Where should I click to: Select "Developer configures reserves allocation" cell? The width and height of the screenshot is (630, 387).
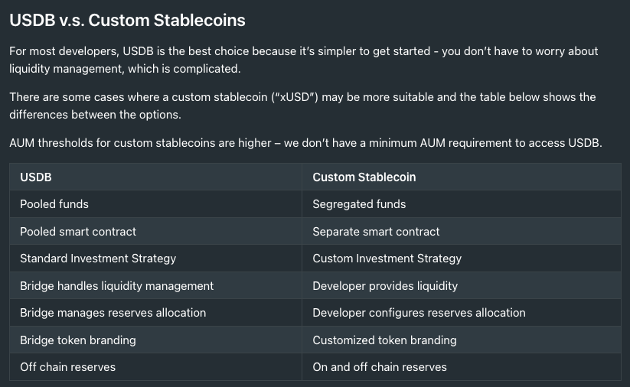pyautogui.click(x=419, y=313)
